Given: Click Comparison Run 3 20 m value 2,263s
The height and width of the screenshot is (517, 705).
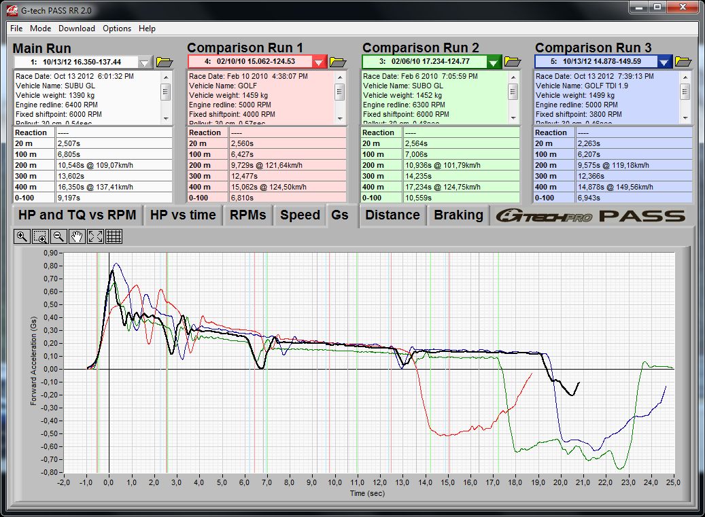Looking at the screenshot, I should pos(634,143).
